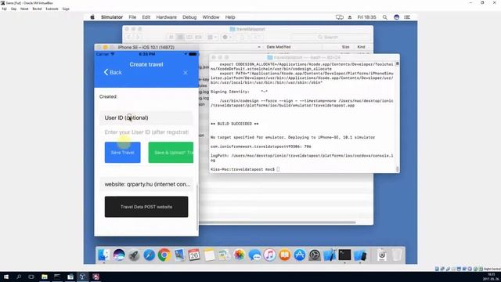Click the Spotlight search icon in menu bar
This screenshot has width=501, height=282.
[385, 17]
